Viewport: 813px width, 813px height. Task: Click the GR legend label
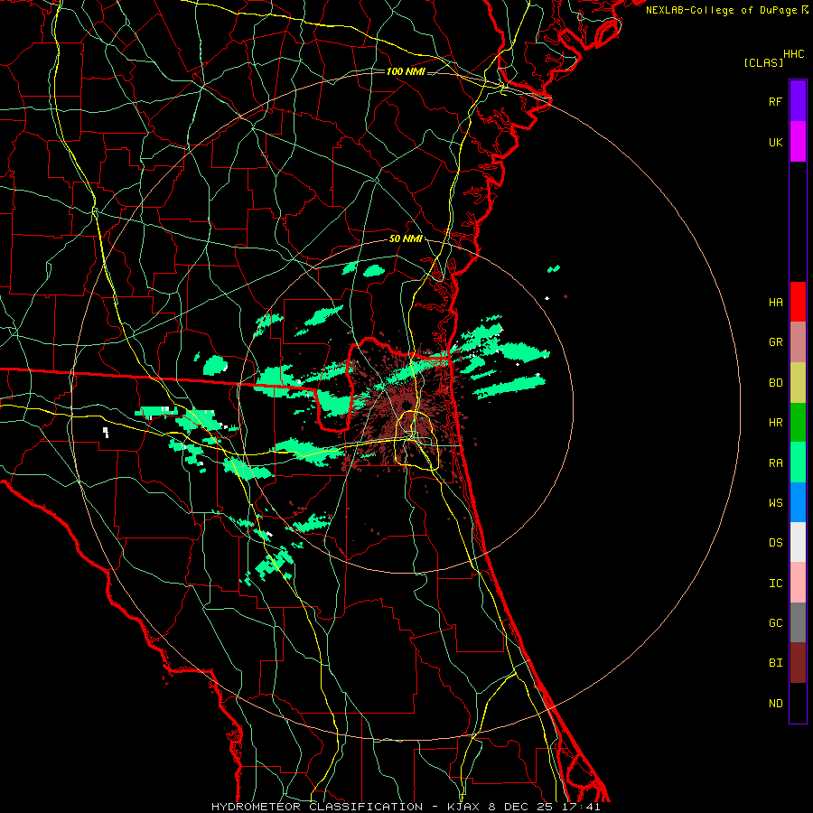tap(776, 342)
